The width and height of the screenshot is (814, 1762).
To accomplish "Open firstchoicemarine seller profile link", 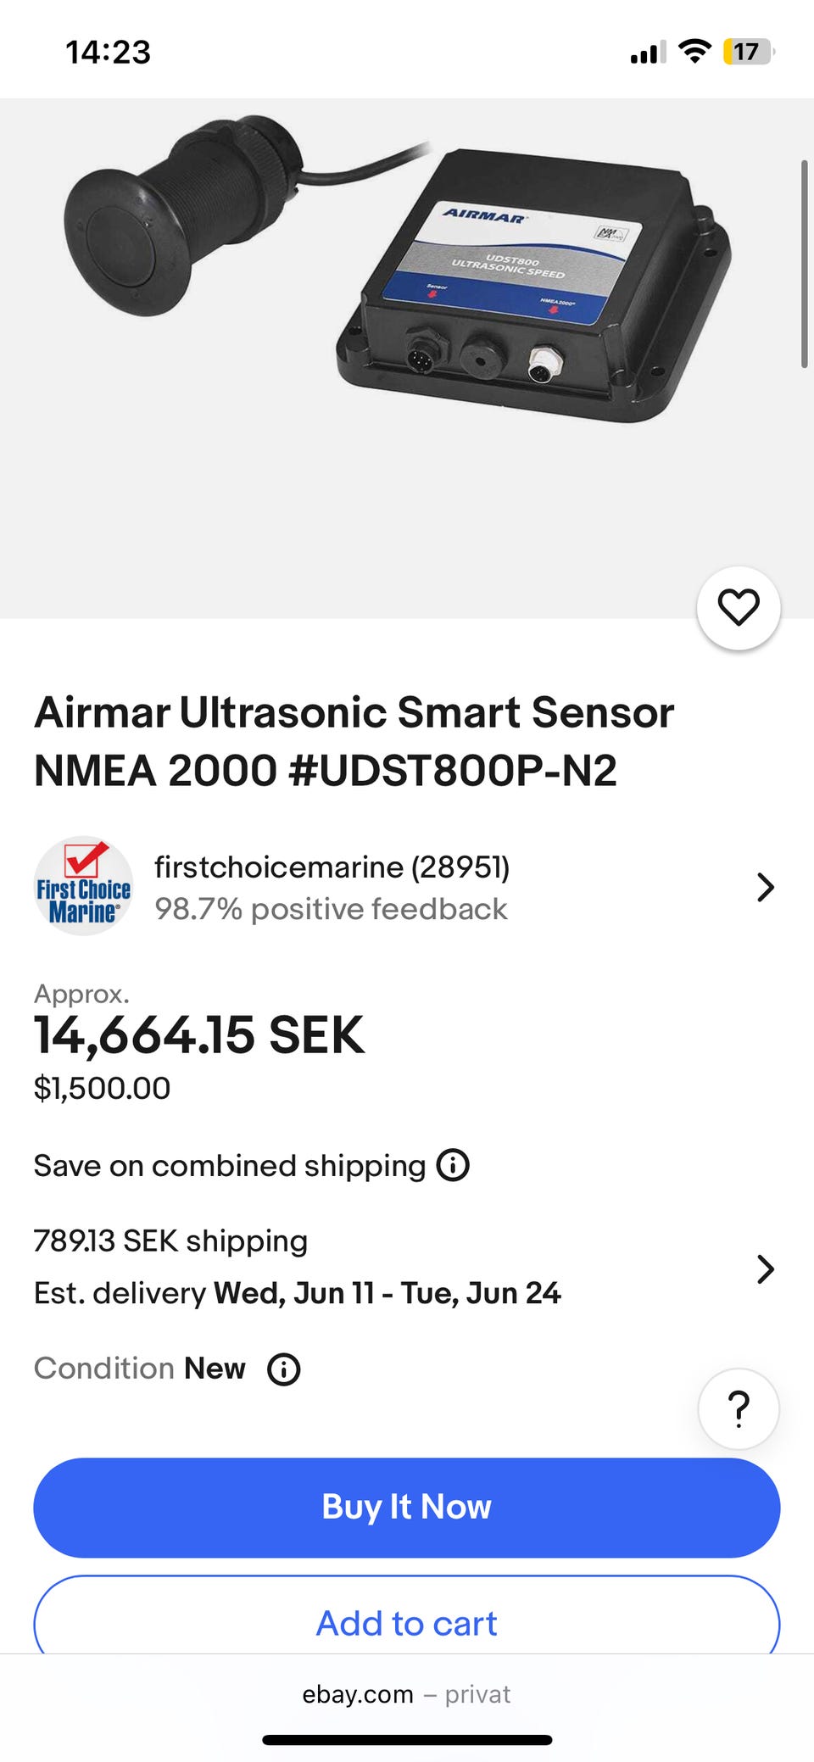I will tap(332, 867).
